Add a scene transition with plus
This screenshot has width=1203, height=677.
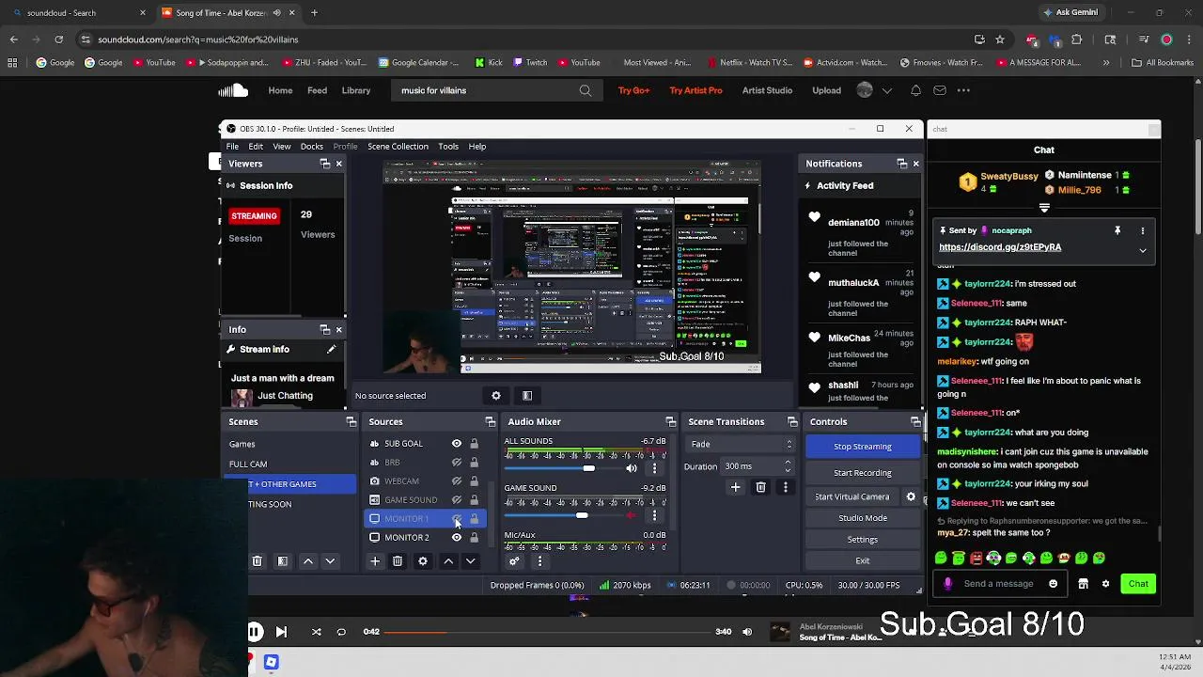point(736,487)
